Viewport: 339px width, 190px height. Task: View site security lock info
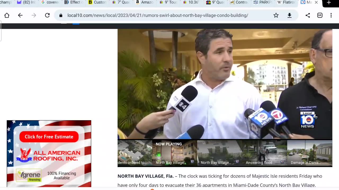(x=61, y=15)
